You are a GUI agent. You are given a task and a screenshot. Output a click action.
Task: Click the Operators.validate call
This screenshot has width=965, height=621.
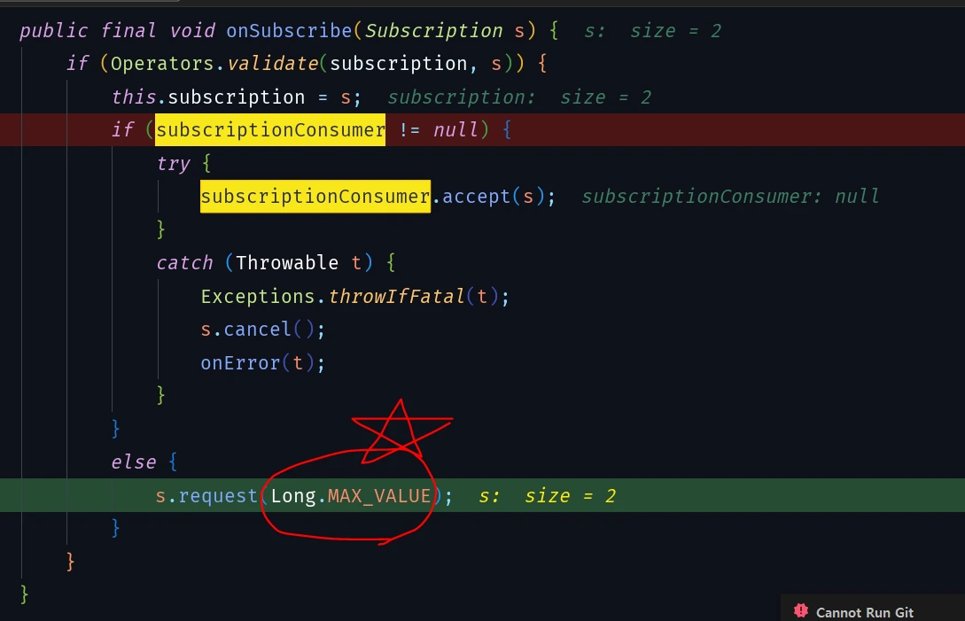tap(214, 64)
